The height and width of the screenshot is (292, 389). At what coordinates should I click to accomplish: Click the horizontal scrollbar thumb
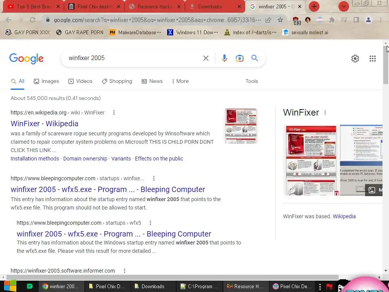pyautogui.click(x=172, y=277)
